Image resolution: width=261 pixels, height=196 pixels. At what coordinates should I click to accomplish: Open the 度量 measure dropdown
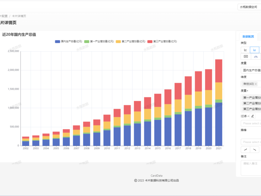[x=251, y=70]
